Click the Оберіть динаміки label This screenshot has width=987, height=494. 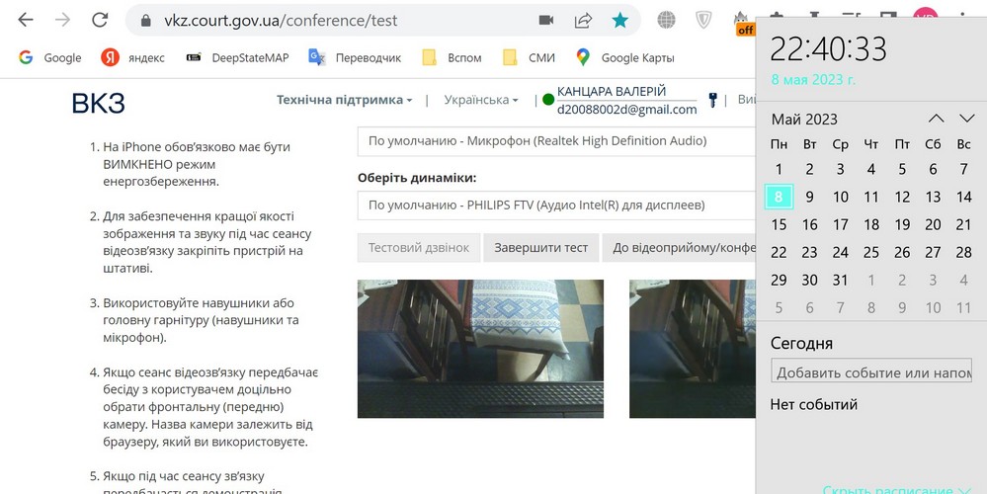pos(417,178)
